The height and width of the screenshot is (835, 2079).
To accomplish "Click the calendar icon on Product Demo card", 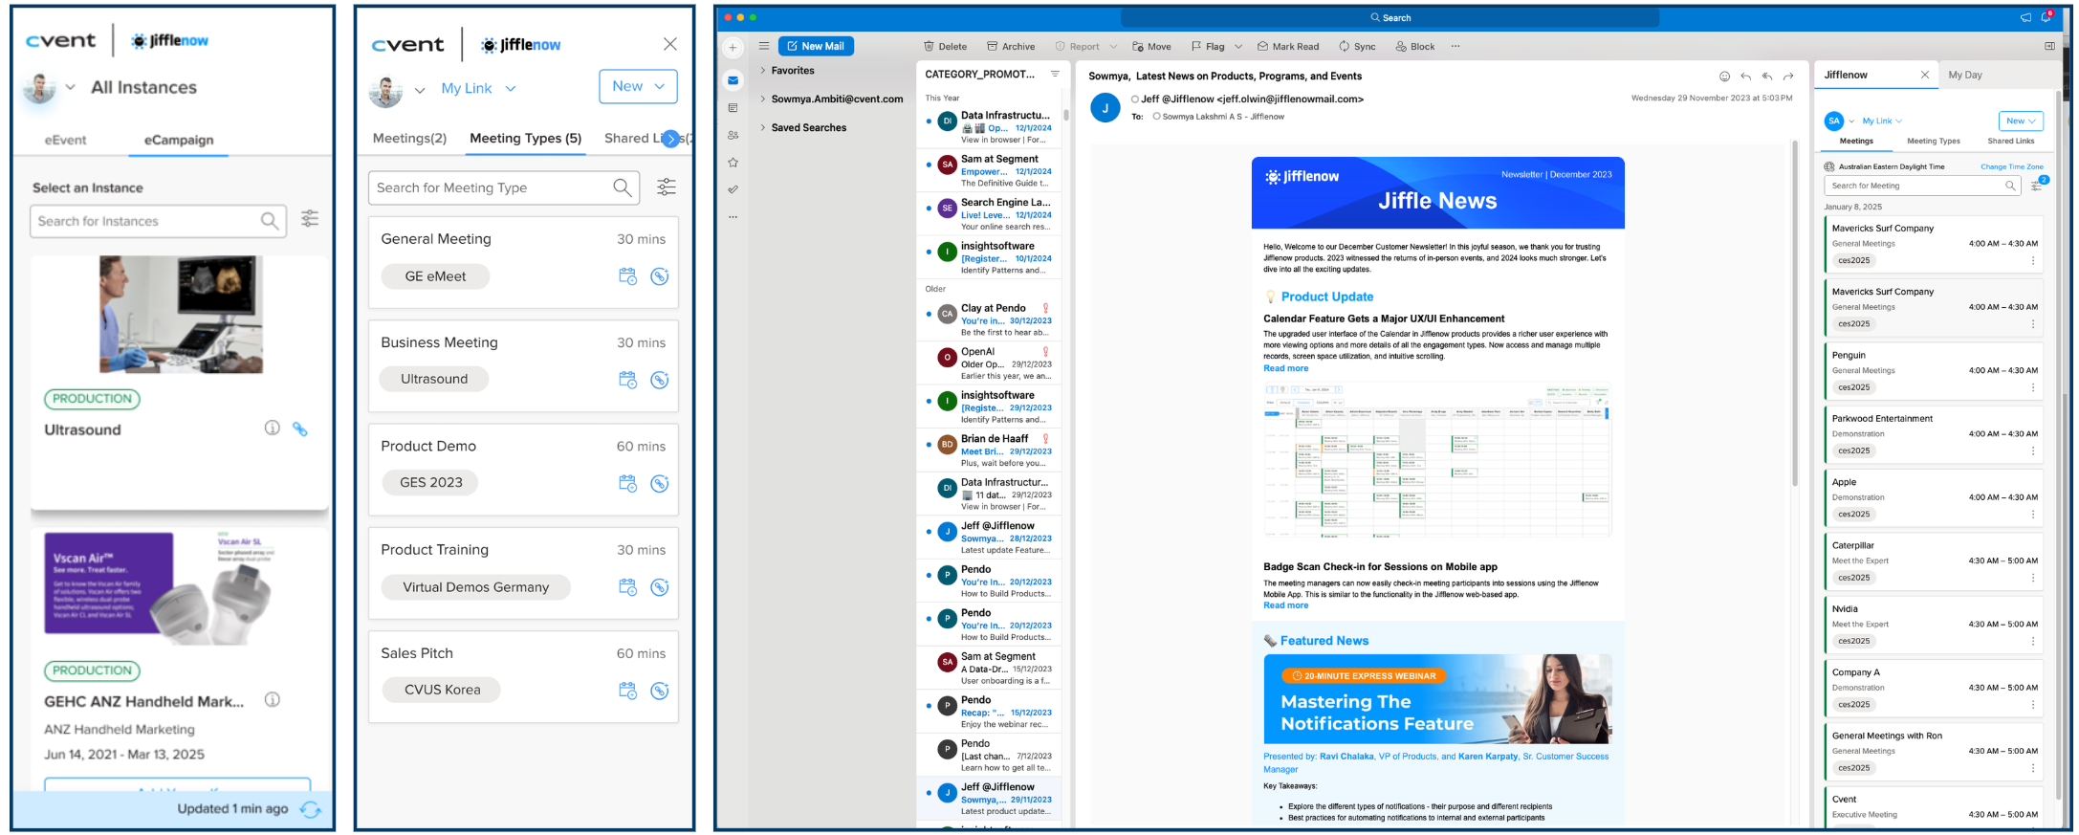I will (x=627, y=483).
